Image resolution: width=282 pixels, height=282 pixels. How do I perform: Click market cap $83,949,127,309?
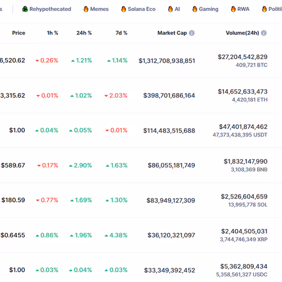click(171, 200)
